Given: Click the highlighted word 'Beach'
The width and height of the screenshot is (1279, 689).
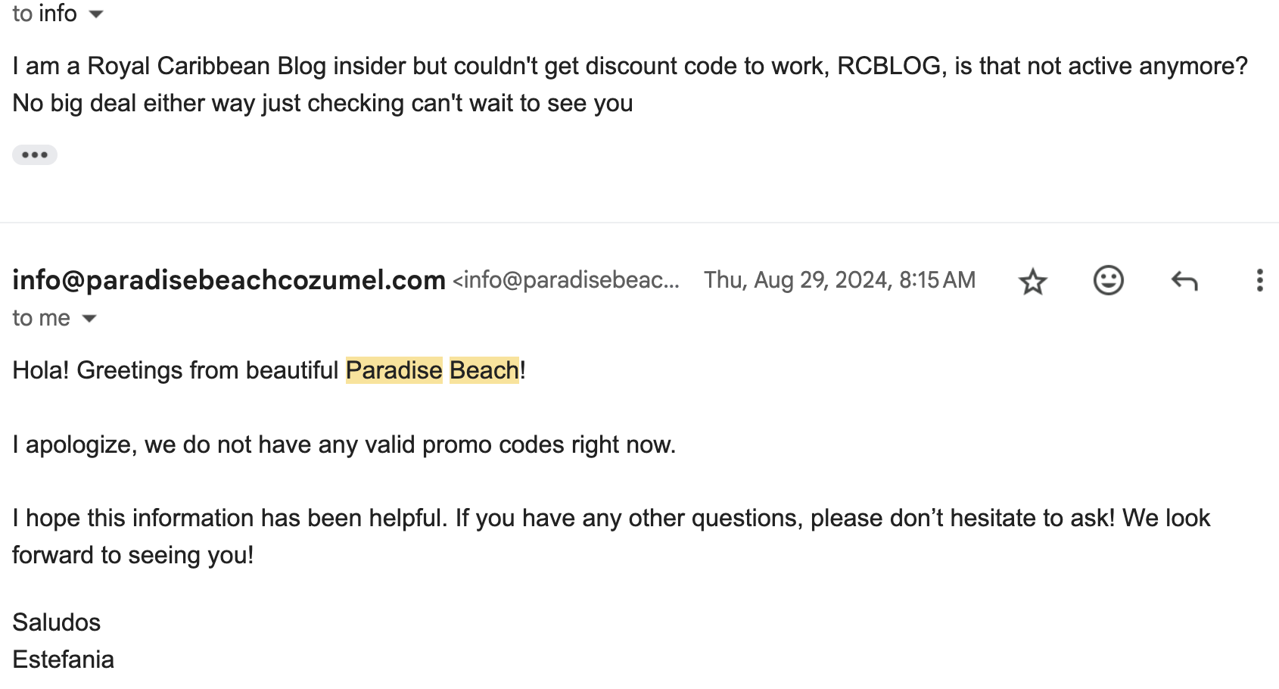Looking at the screenshot, I should point(484,370).
